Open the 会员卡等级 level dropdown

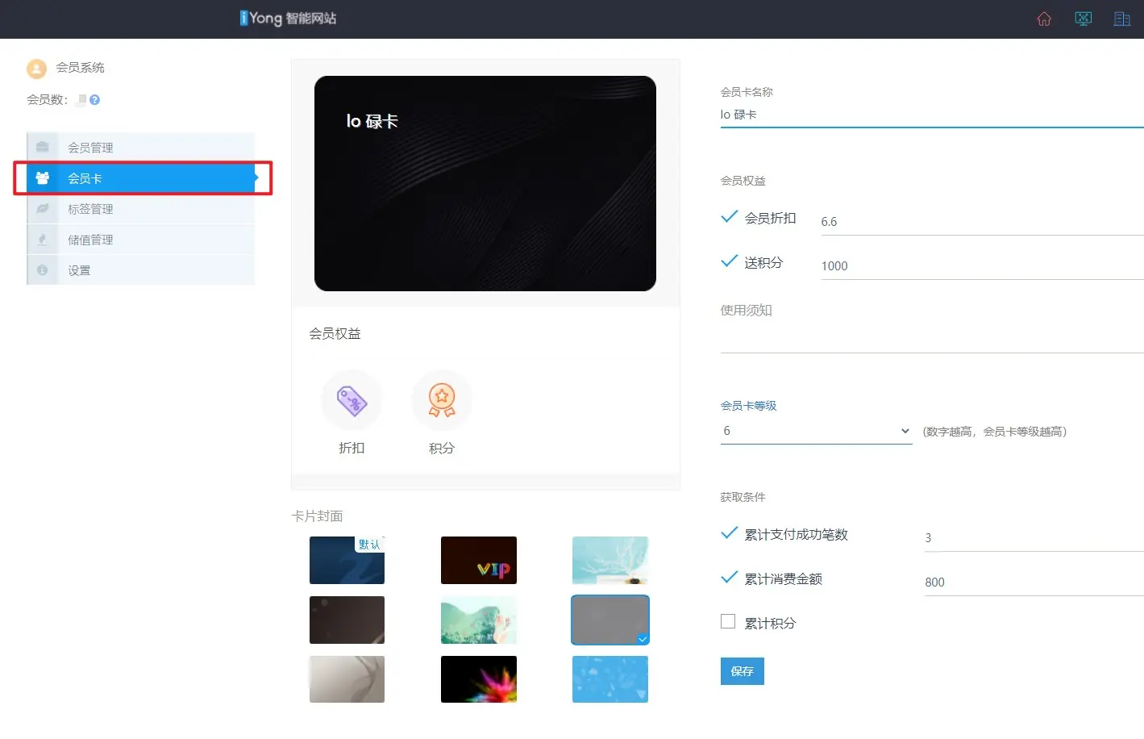click(816, 432)
